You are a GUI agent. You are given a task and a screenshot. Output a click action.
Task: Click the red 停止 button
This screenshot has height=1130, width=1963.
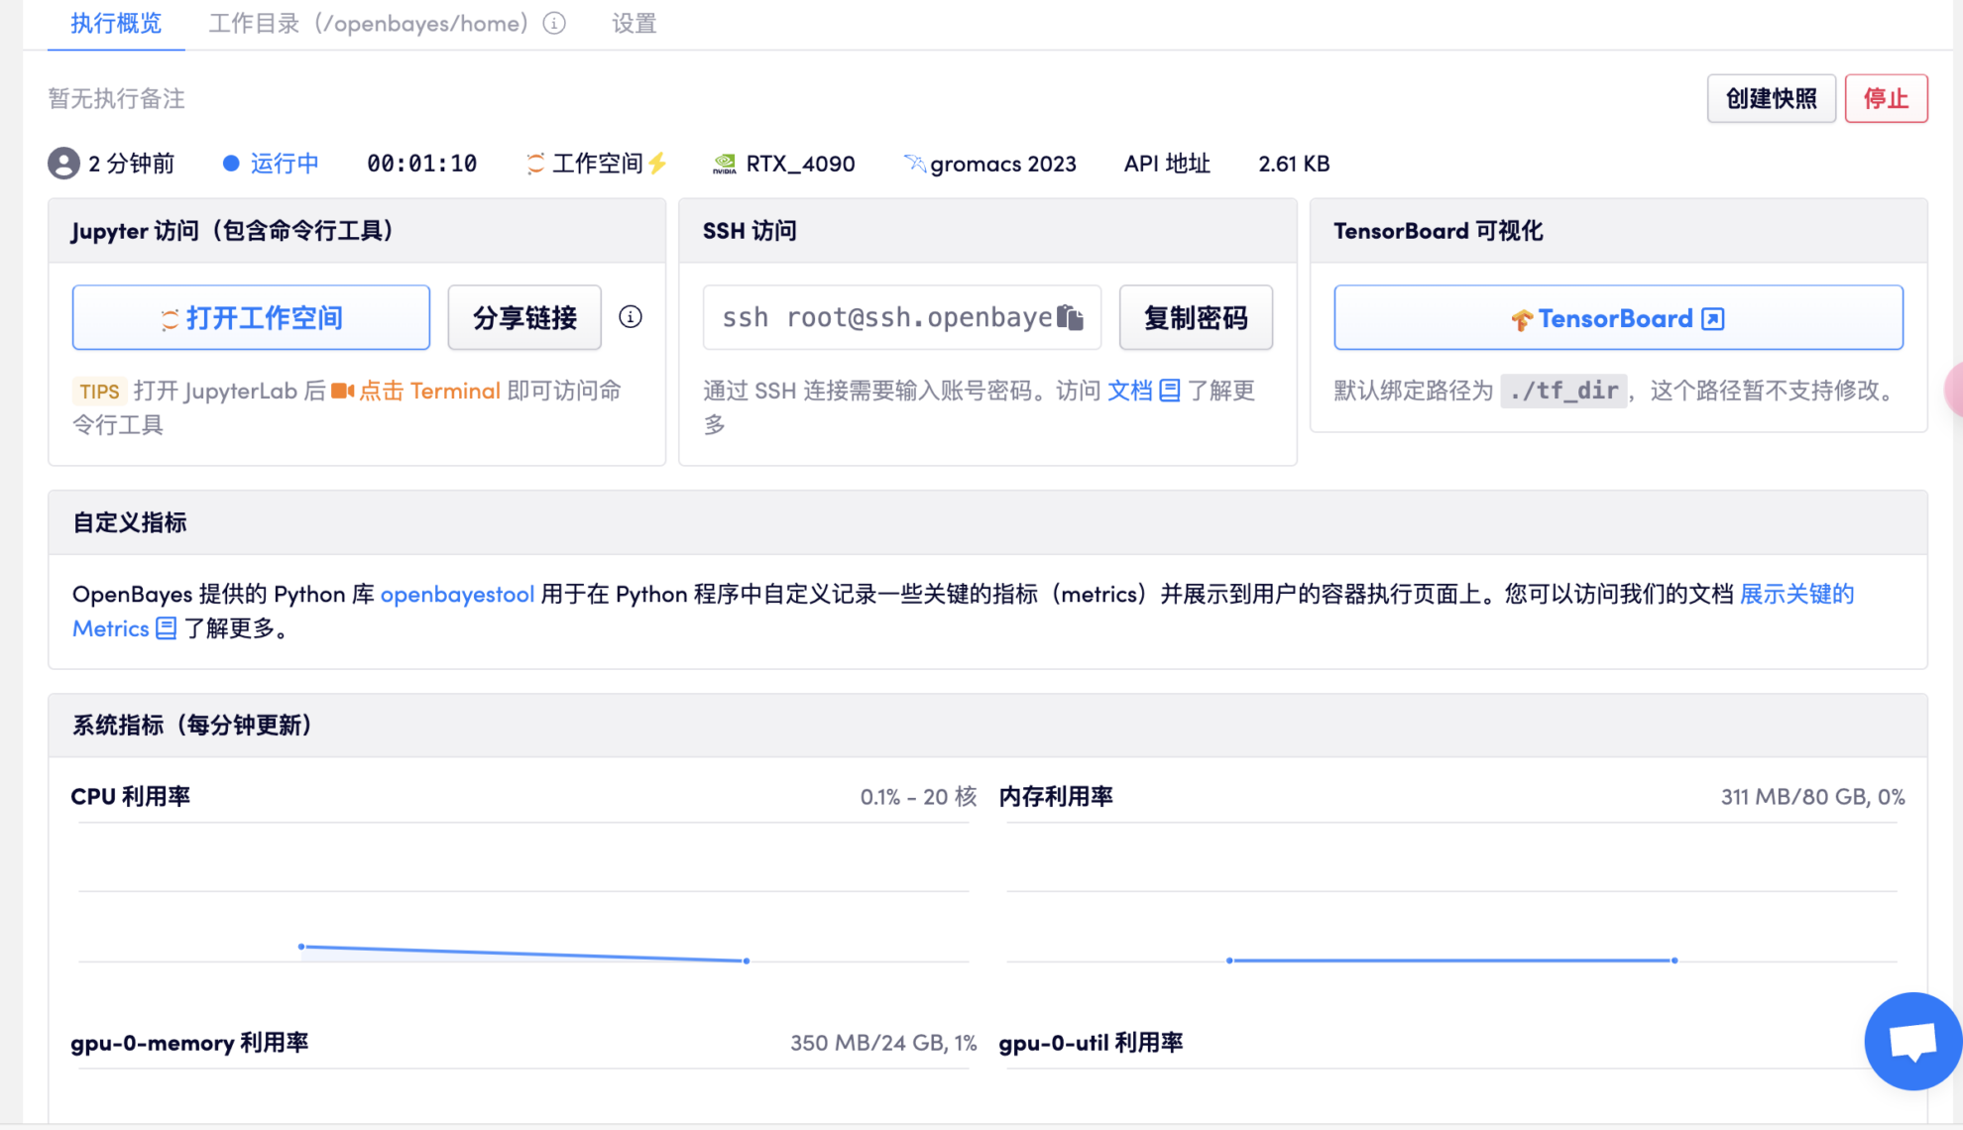click(x=1886, y=98)
